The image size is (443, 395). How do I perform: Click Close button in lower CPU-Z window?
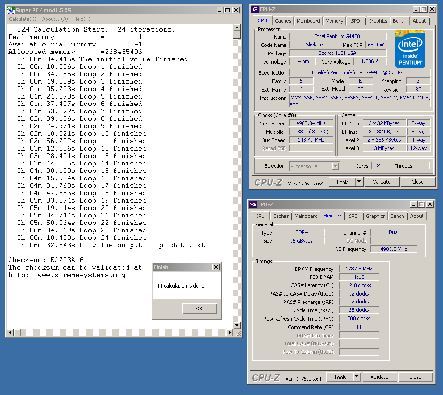click(415, 377)
